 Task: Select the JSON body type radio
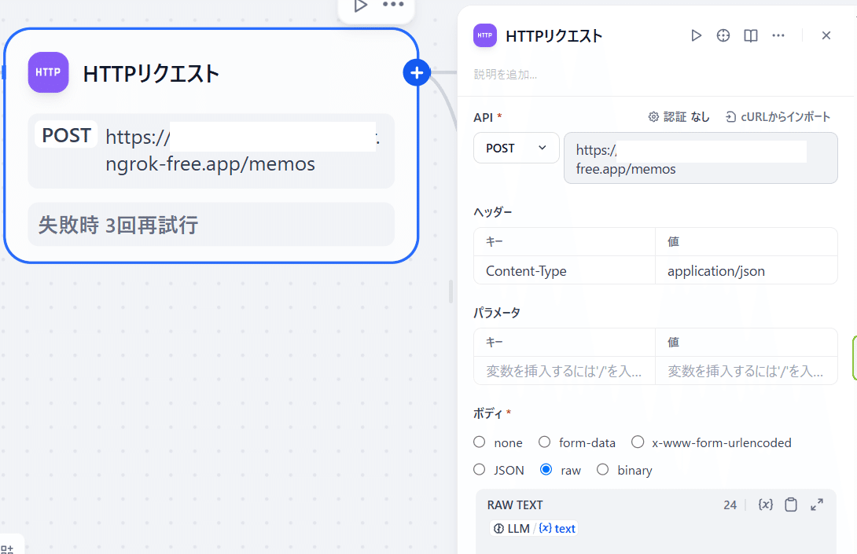479,469
